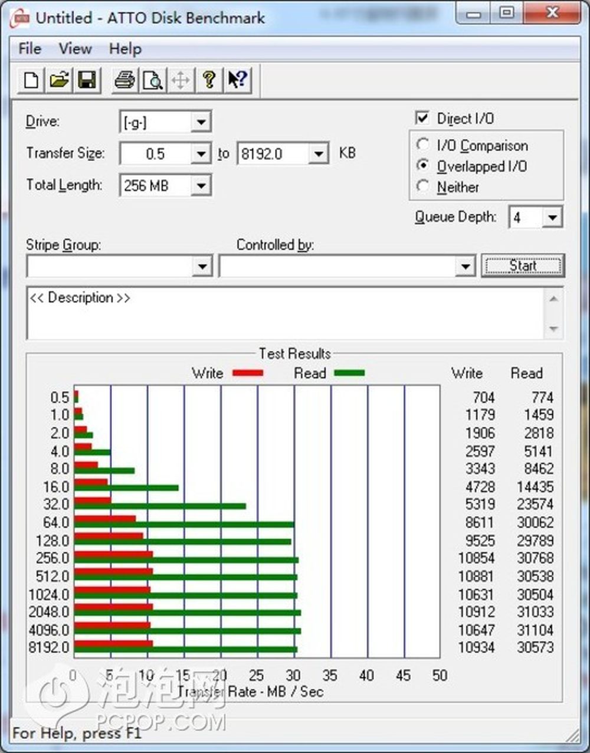Click the green Read legend swatch

click(x=349, y=373)
